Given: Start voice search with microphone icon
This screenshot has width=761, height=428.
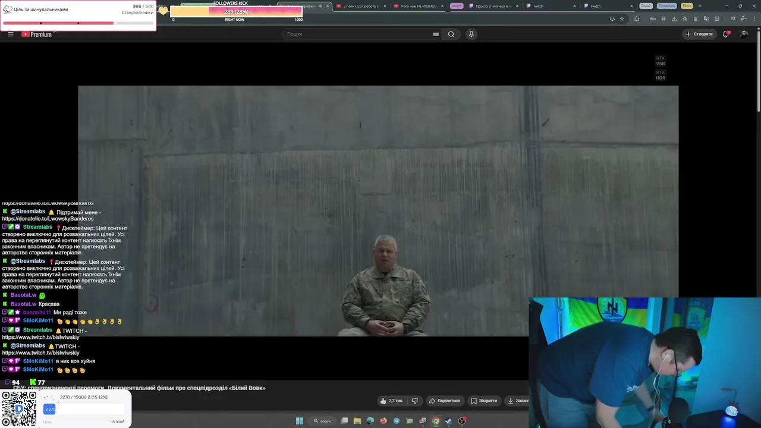Looking at the screenshot, I should pyautogui.click(x=471, y=34).
